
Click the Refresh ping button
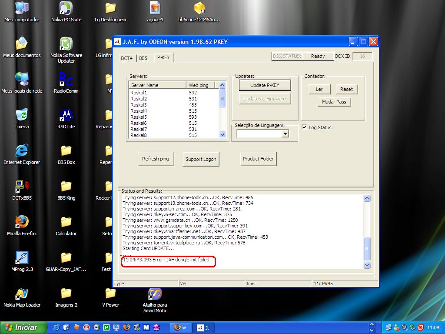(156, 159)
